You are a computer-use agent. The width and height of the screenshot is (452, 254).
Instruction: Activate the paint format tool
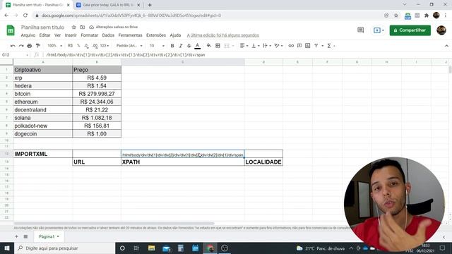click(x=37, y=46)
